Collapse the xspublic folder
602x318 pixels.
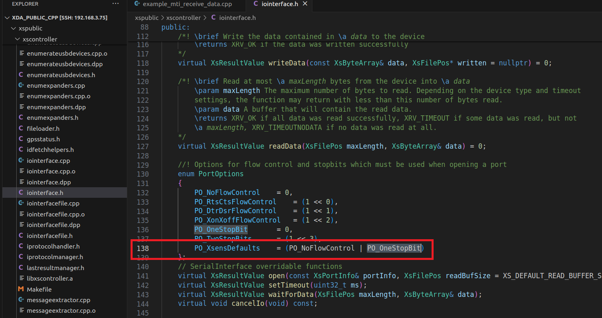(x=13, y=28)
